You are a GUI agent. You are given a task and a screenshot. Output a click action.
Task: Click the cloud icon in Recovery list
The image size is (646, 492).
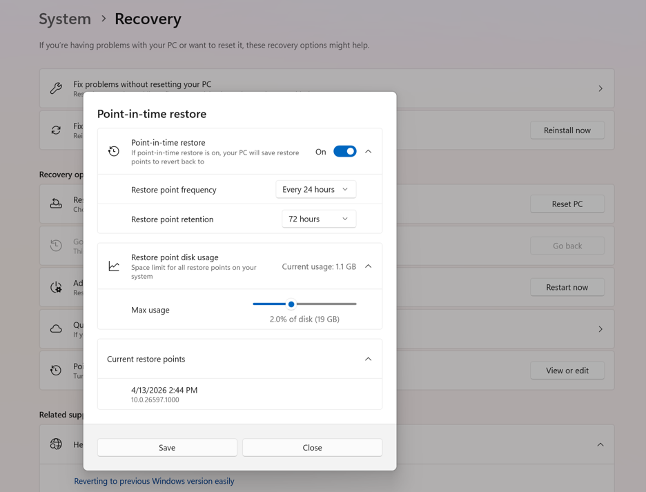click(x=56, y=329)
